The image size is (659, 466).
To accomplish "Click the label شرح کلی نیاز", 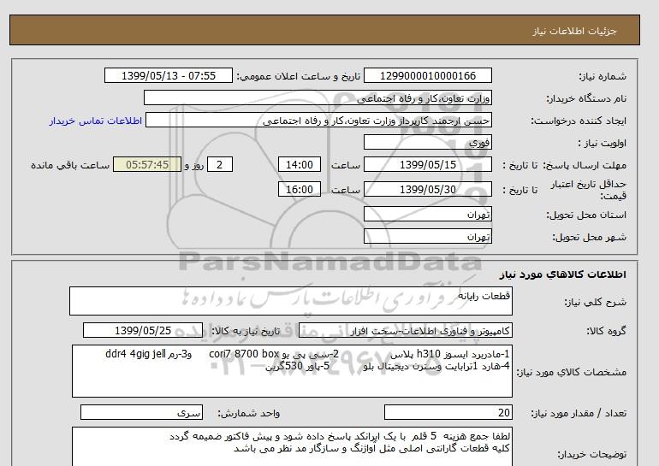I will coord(595,302).
